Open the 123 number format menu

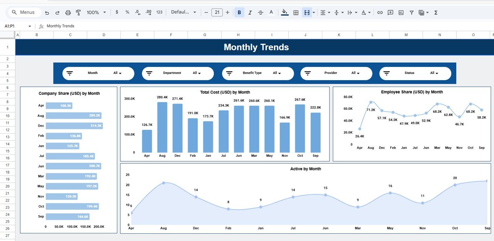pos(159,12)
